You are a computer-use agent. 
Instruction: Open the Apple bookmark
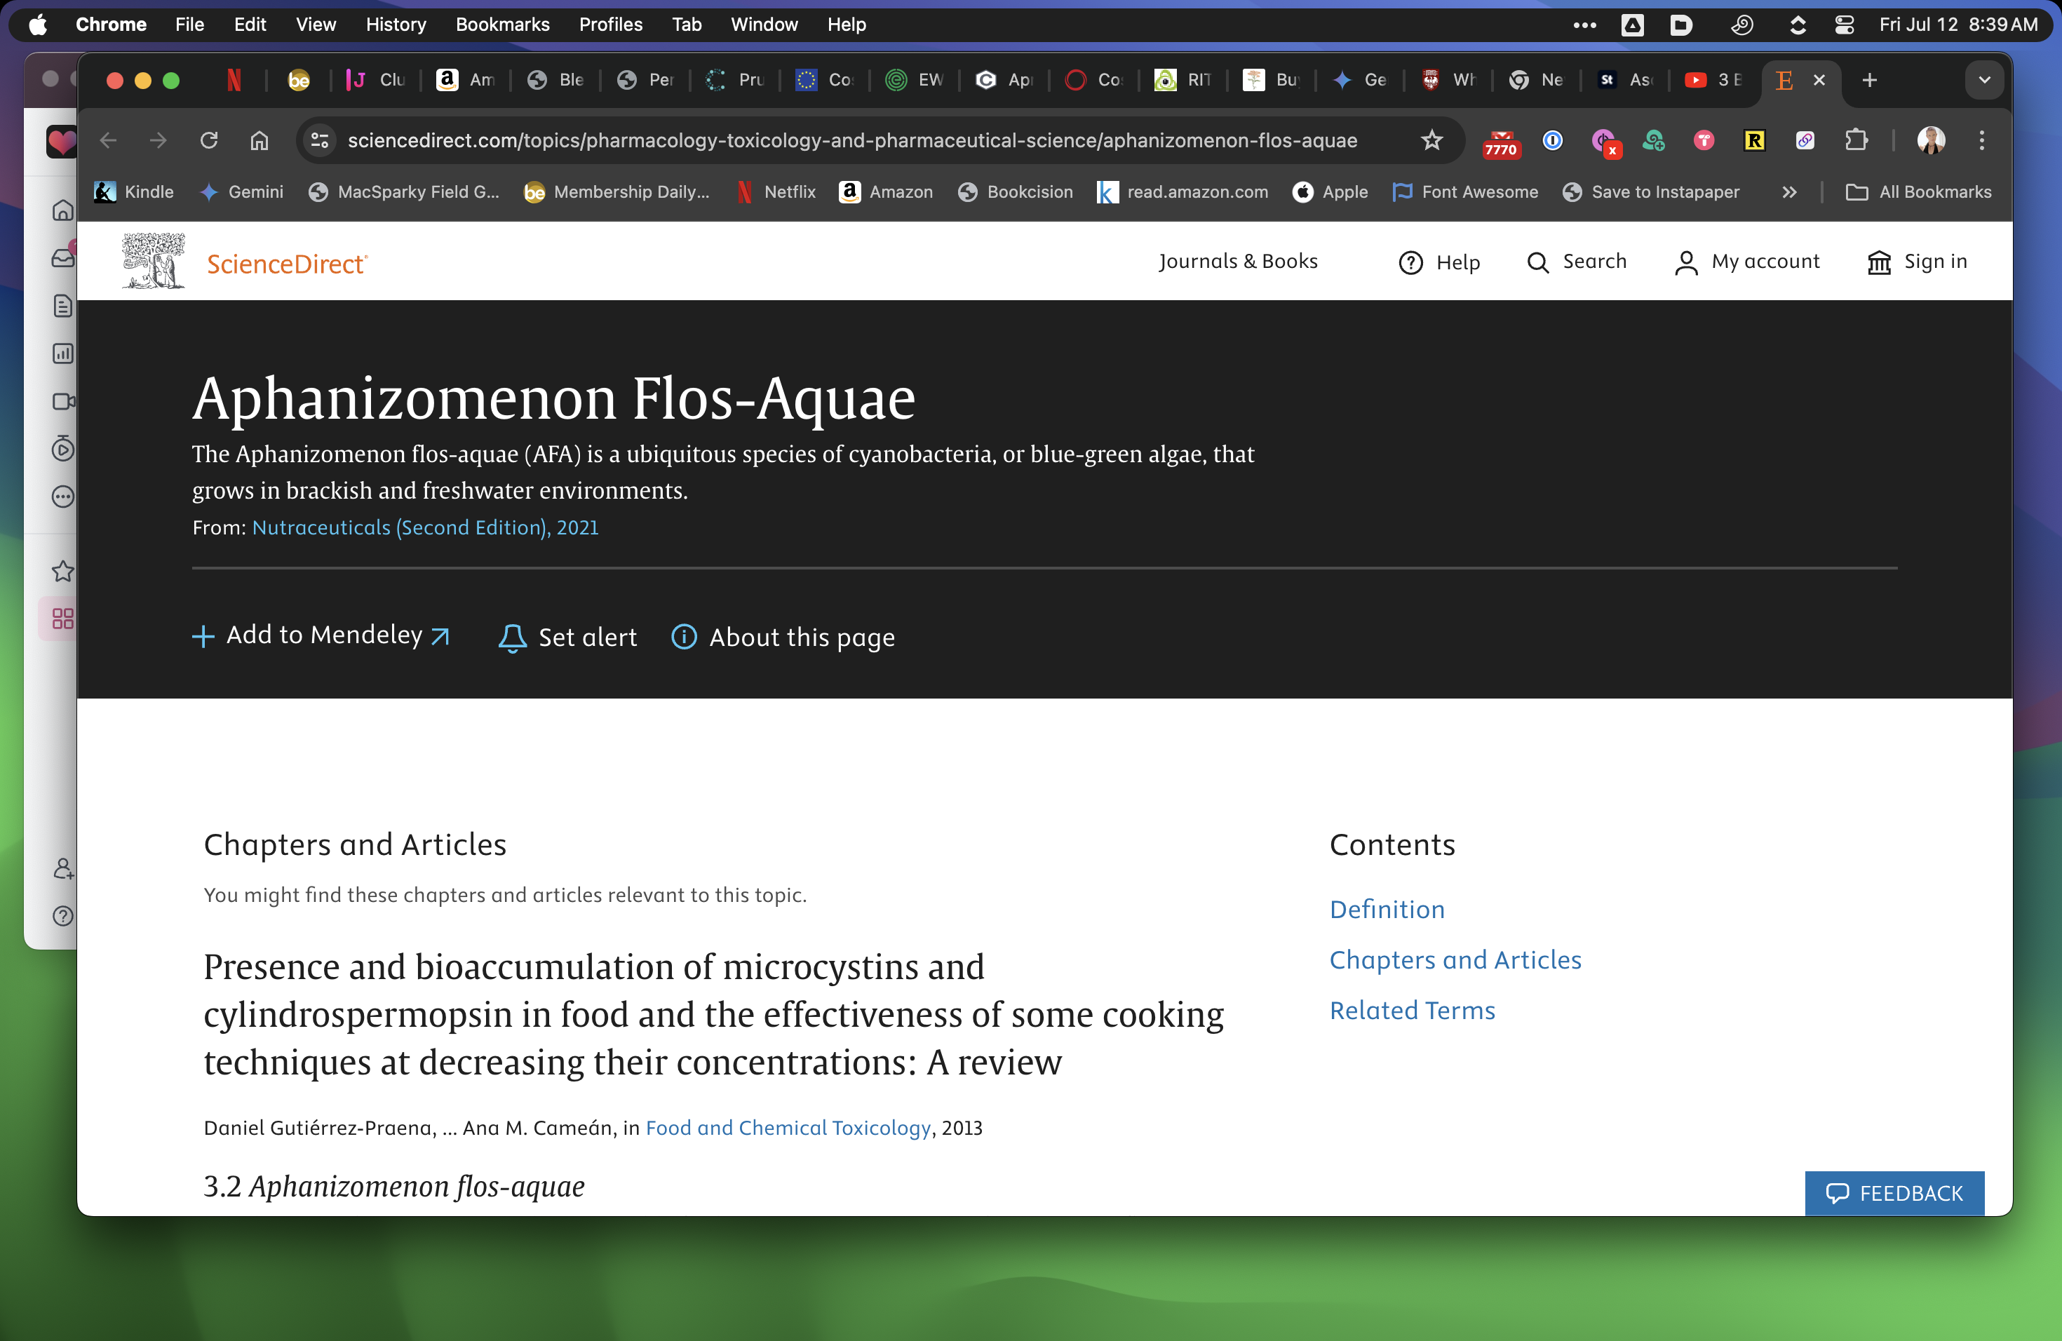click(x=1330, y=192)
